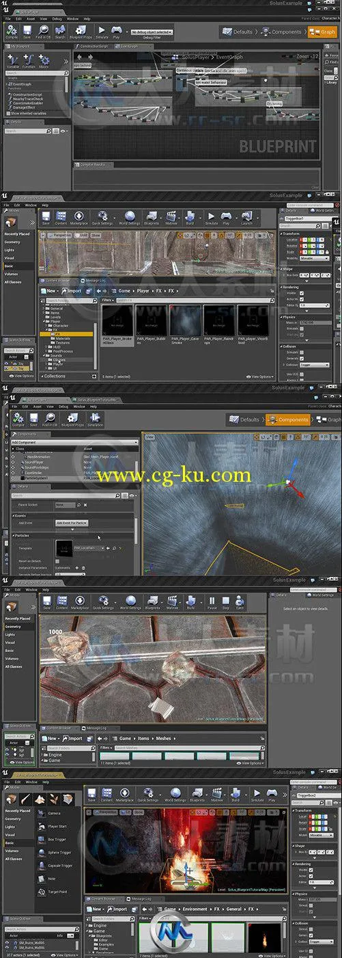Click New in the Player FX content browser

click(49, 291)
